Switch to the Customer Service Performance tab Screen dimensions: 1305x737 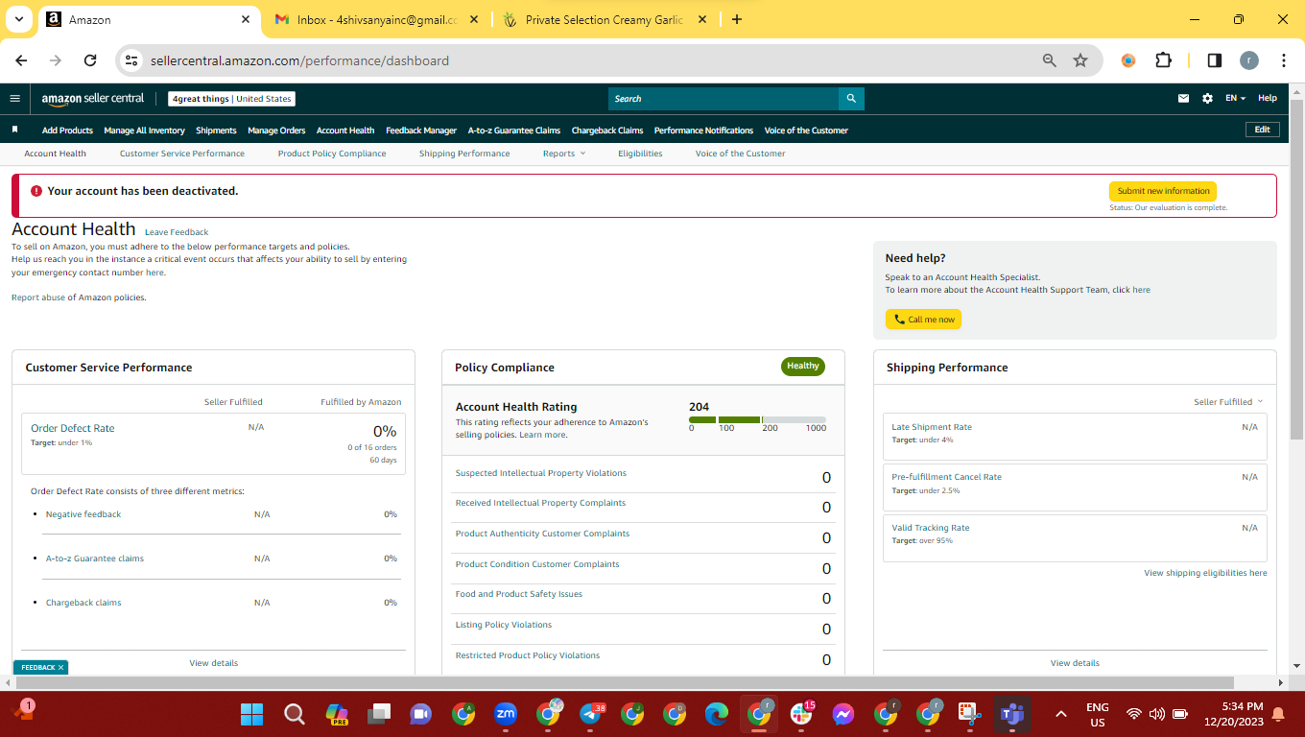pos(182,154)
